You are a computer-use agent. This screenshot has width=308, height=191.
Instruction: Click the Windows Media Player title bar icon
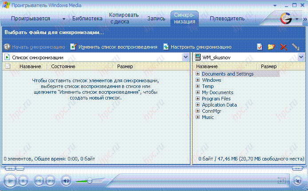[x=6, y=5]
